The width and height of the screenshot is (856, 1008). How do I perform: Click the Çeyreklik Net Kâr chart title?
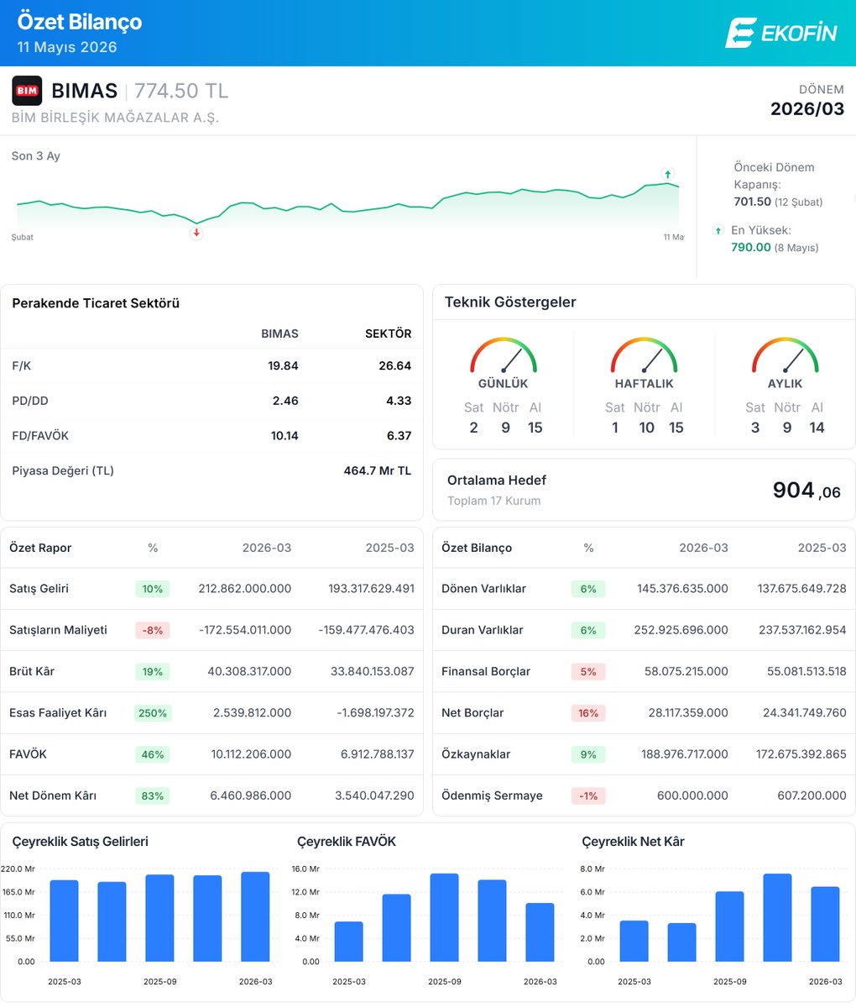633,842
